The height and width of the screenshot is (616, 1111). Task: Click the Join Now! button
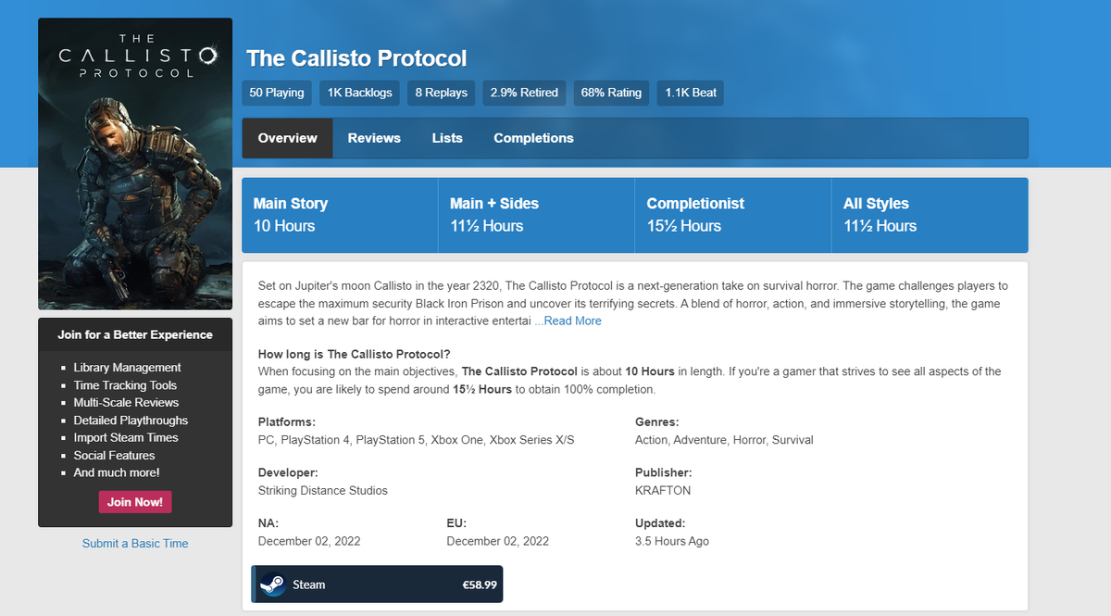(x=135, y=502)
